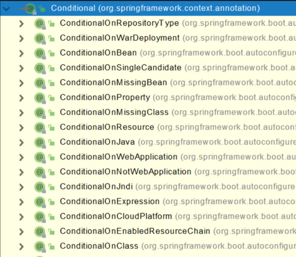This screenshot has height=257, width=296.
Task: Click public lock icon of Conditional root
Action: point(42,9)
